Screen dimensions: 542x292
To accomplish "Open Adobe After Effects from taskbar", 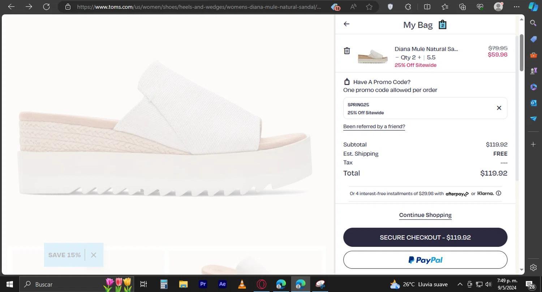I will coord(222,284).
